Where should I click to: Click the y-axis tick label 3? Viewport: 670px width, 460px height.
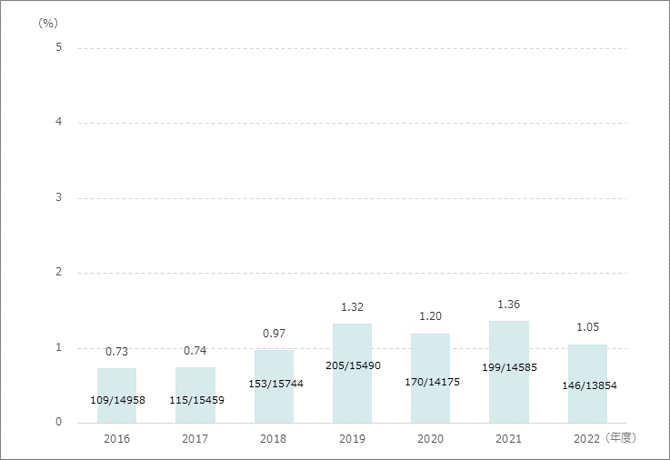click(x=58, y=197)
